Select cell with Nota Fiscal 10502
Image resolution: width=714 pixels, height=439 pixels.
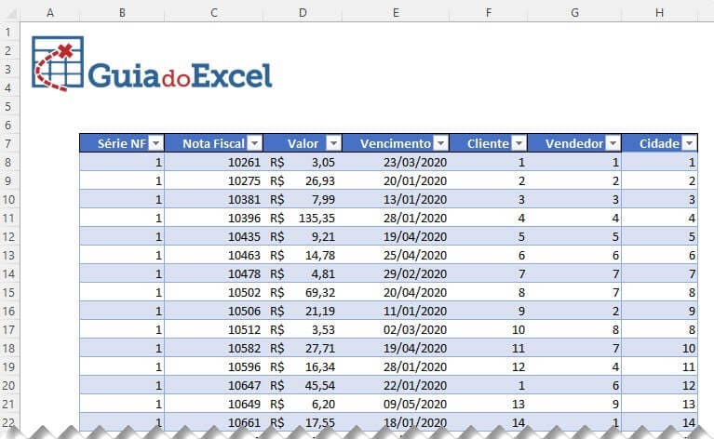[x=213, y=293]
